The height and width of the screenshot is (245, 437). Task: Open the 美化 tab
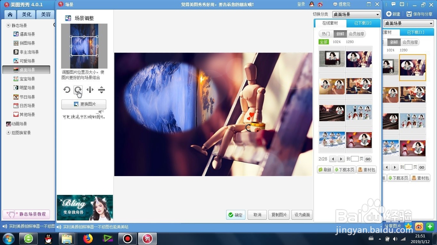click(x=27, y=14)
